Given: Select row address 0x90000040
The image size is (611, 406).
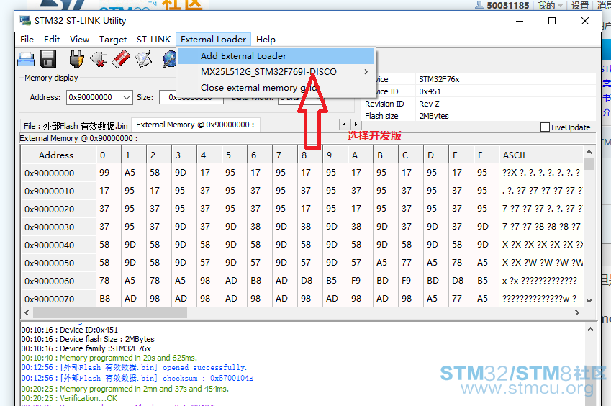Looking at the screenshot, I should pos(58,245).
